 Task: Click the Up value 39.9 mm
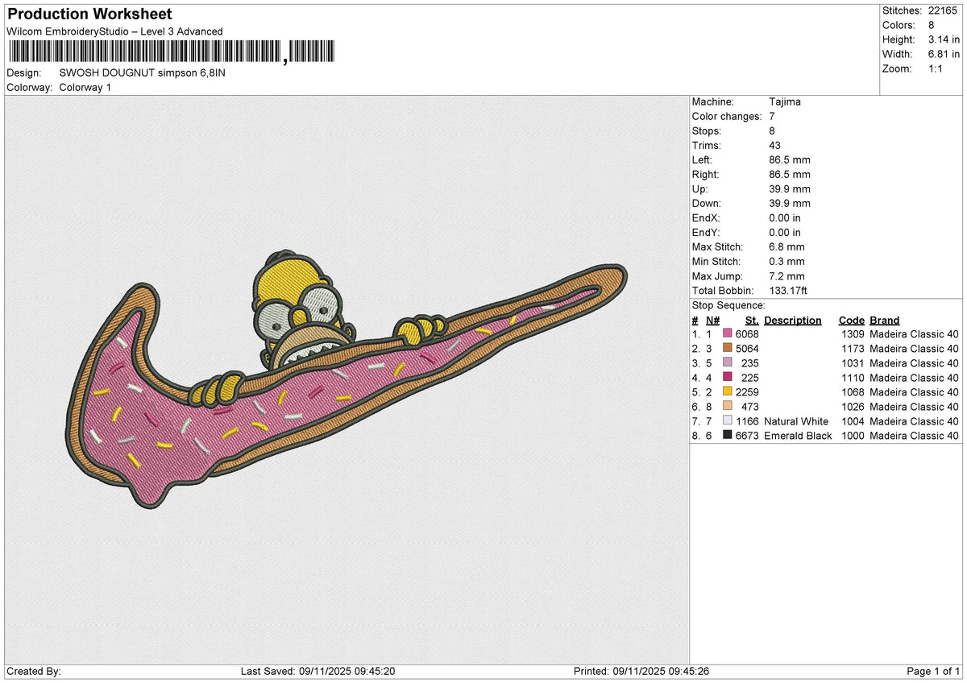[x=790, y=189]
